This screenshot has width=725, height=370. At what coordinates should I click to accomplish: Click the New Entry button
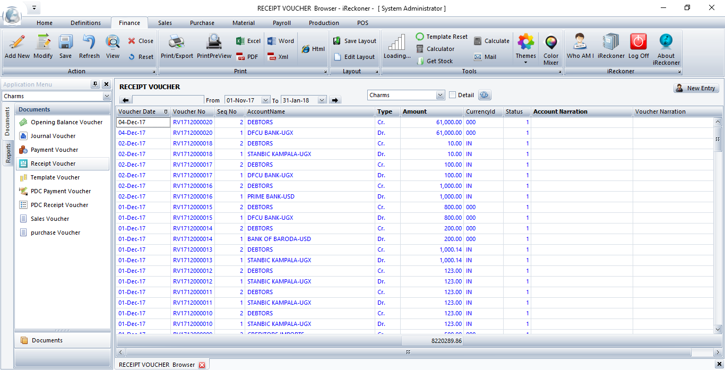click(x=696, y=88)
